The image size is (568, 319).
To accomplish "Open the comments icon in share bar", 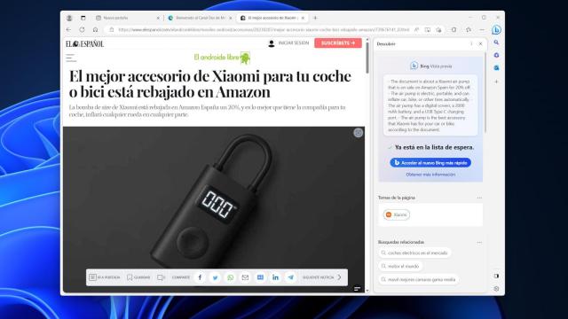I will click(x=161, y=277).
